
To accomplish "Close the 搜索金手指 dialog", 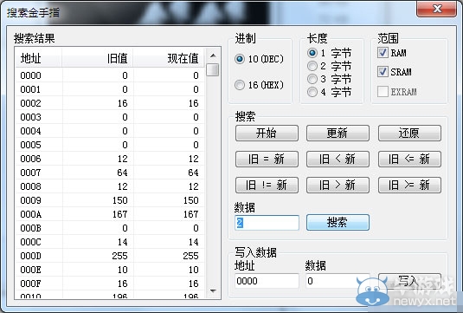I will pos(436,9).
